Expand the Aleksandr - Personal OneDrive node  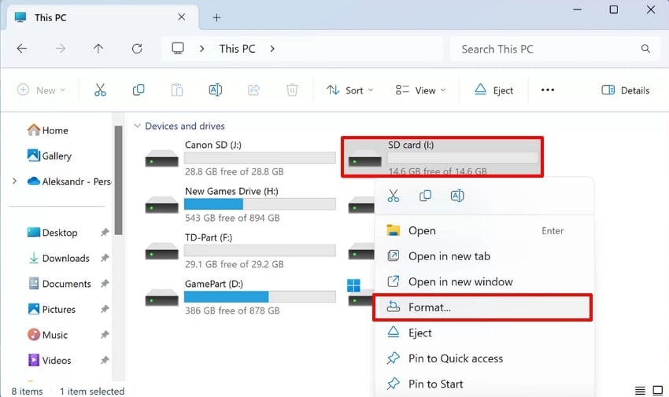coord(14,181)
